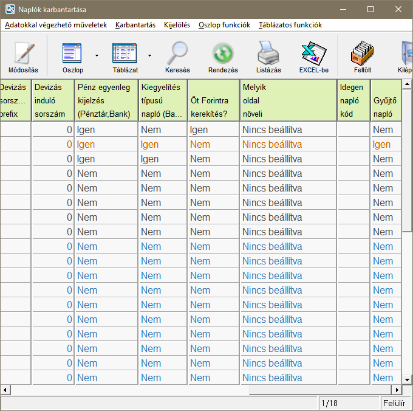This screenshot has height=411, width=413.
Task: Click the horizontal scrollbar right arrow
Action: (x=398, y=390)
